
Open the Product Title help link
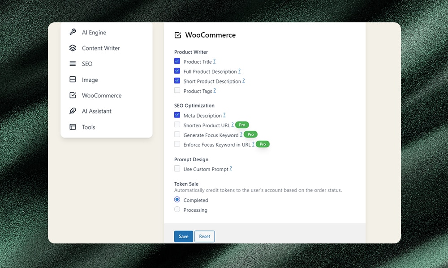pos(215,61)
